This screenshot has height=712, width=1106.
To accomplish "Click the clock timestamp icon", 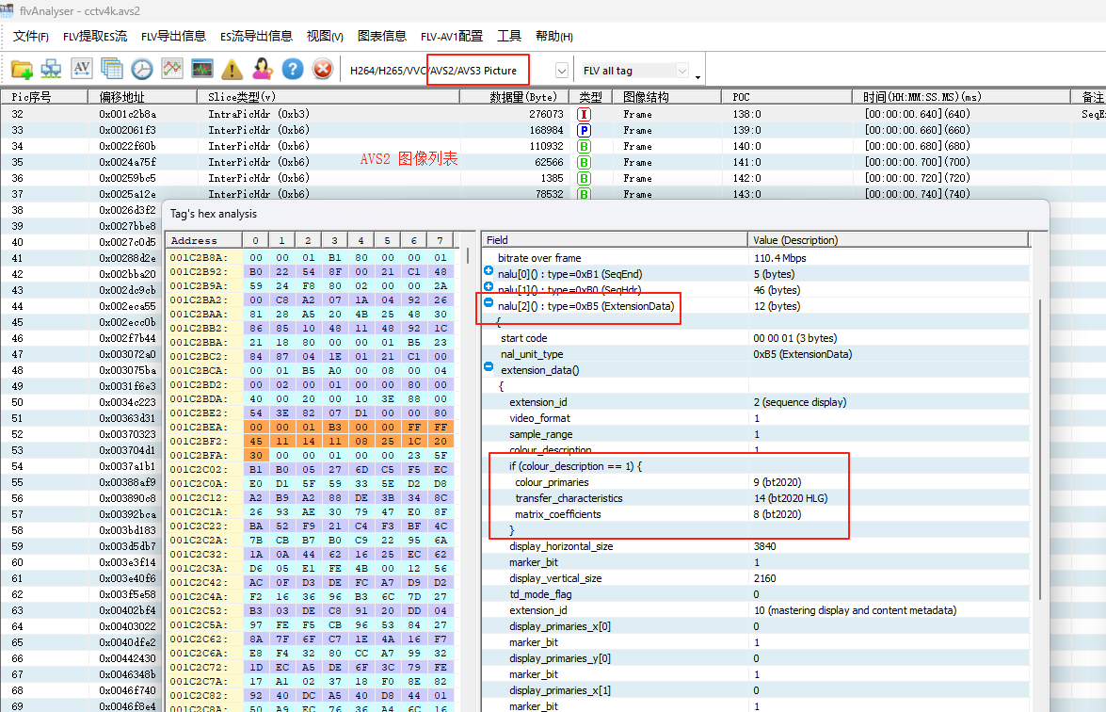I will click(x=142, y=69).
